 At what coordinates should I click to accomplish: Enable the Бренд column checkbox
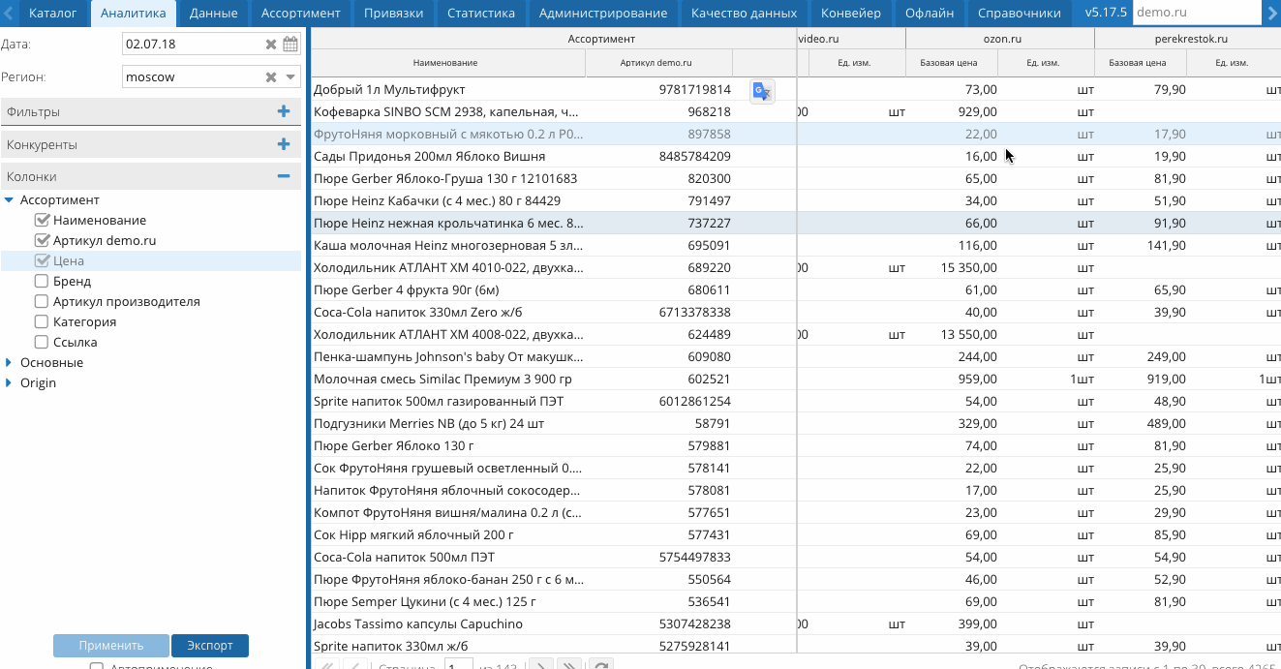(x=41, y=281)
